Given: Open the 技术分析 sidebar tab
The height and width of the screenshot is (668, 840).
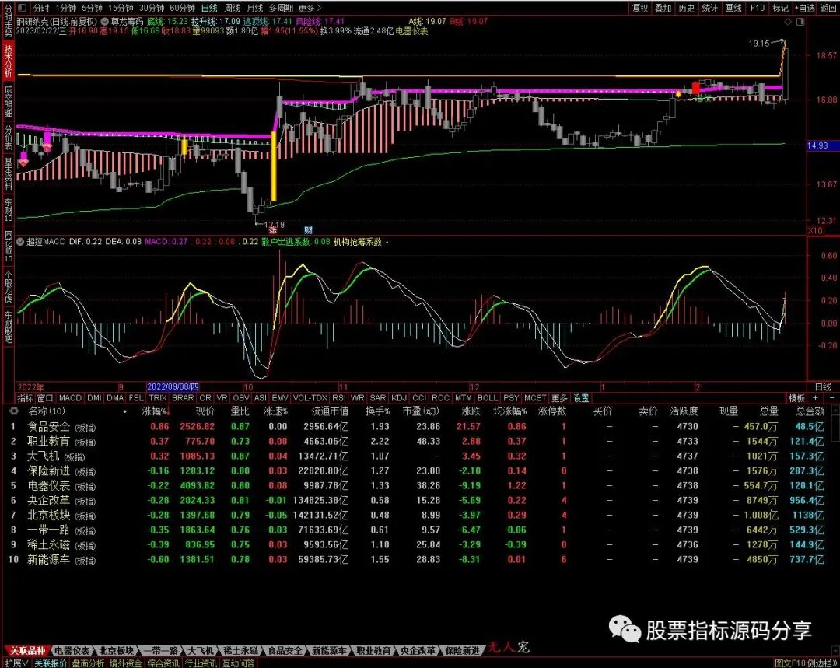Looking at the screenshot, I should pyautogui.click(x=8, y=61).
